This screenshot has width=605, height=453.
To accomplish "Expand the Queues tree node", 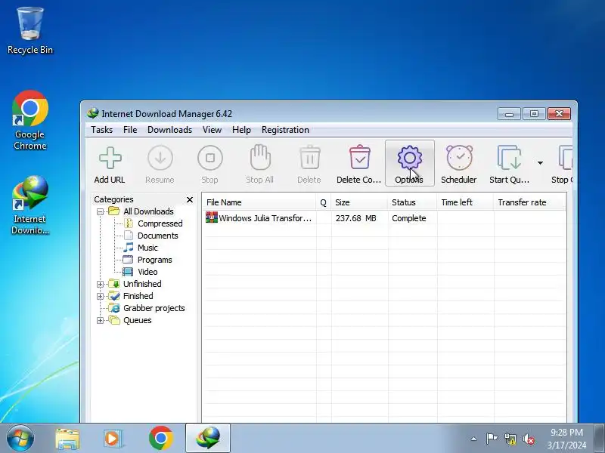I will tap(100, 320).
